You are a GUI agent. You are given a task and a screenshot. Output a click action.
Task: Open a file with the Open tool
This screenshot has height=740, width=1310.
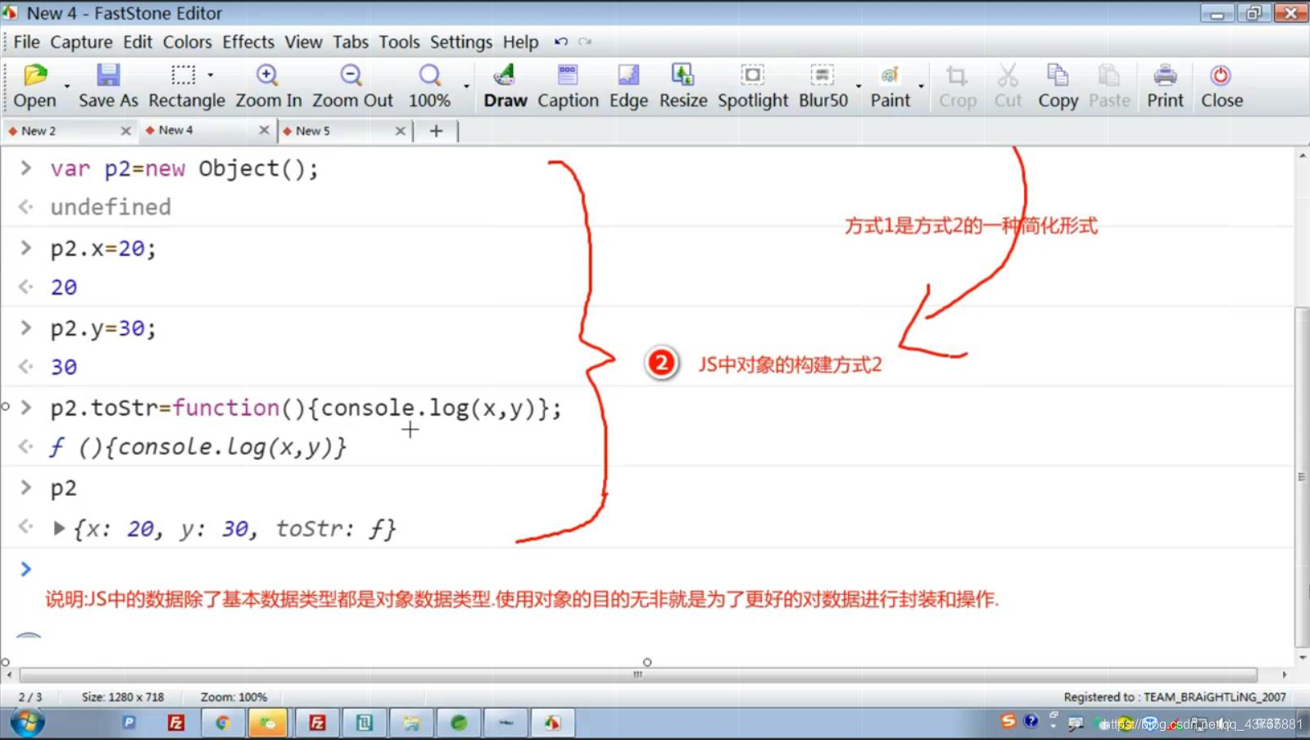coord(34,86)
